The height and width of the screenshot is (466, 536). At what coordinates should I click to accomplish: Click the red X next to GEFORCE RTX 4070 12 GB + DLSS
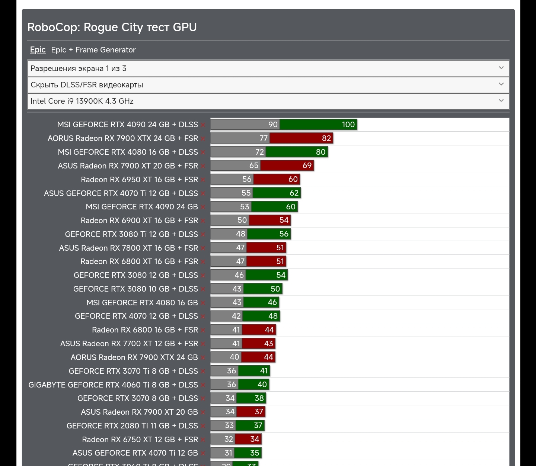click(x=203, y=317)
